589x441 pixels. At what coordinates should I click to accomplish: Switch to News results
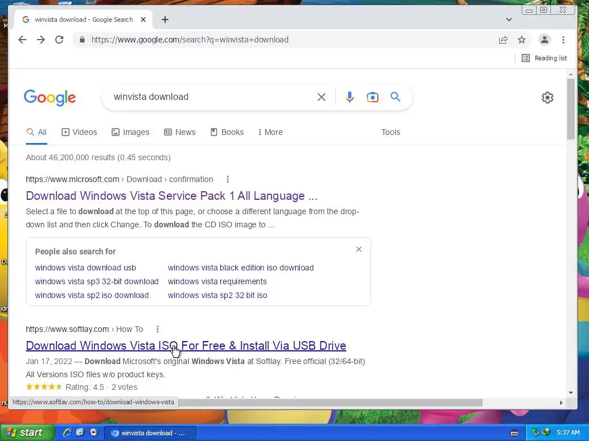point(179,132)
